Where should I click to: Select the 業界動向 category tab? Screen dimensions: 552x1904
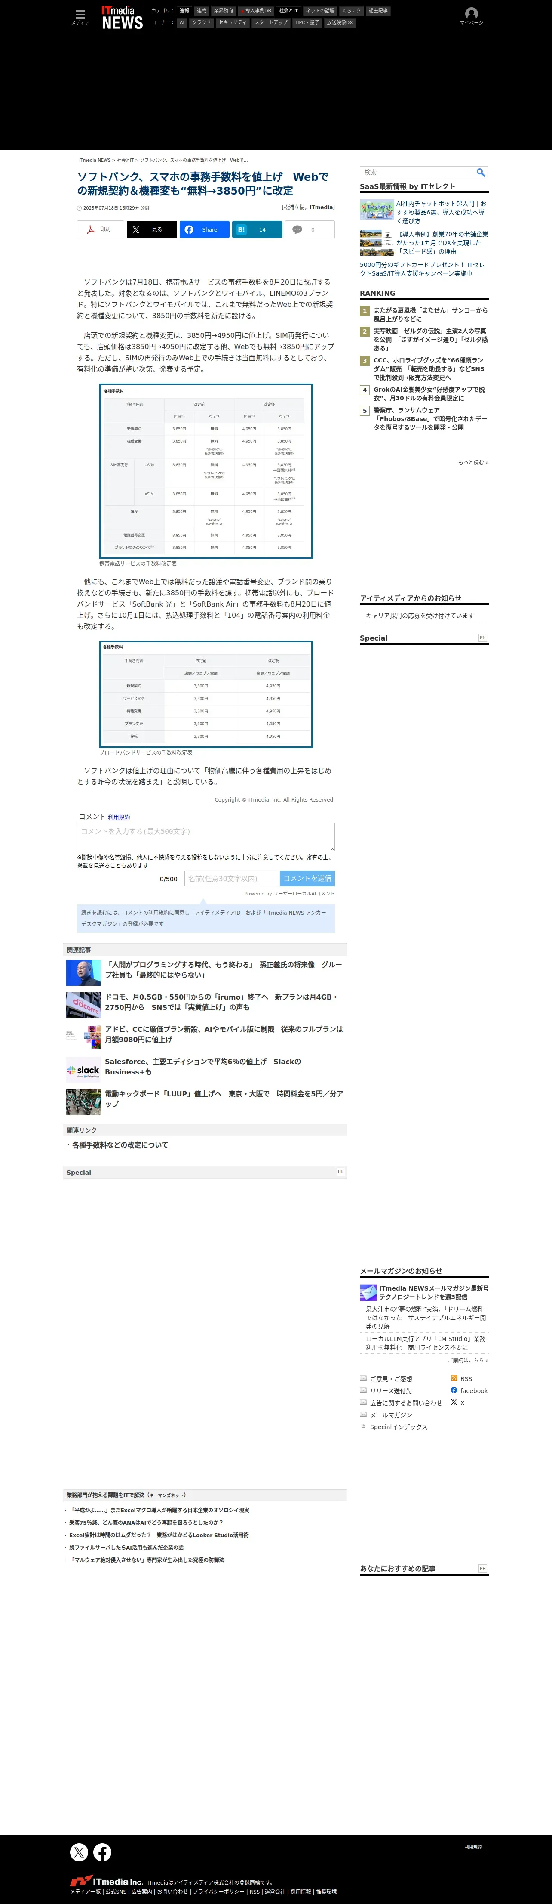click(x=223, y=11)
